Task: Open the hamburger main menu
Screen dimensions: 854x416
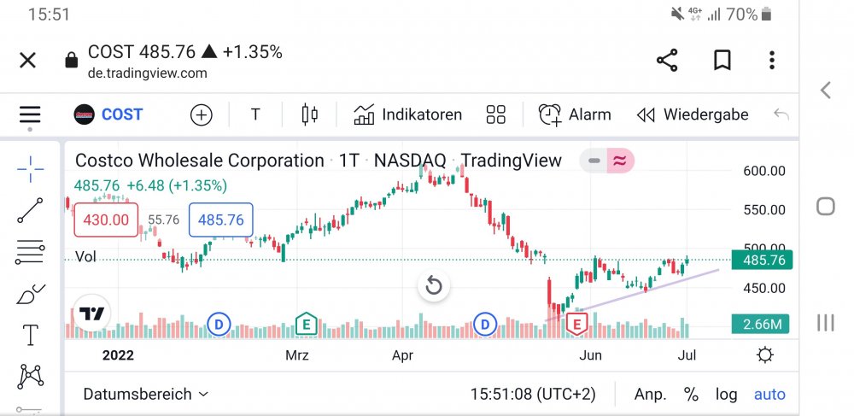Action: [x=30, y=114]
